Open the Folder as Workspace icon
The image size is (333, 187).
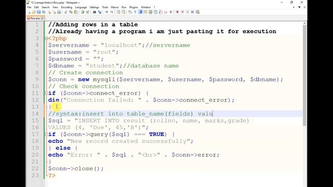[165, 12]
